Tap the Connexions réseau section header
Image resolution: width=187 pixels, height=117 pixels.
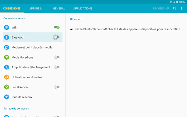click(x=15, y=18)
